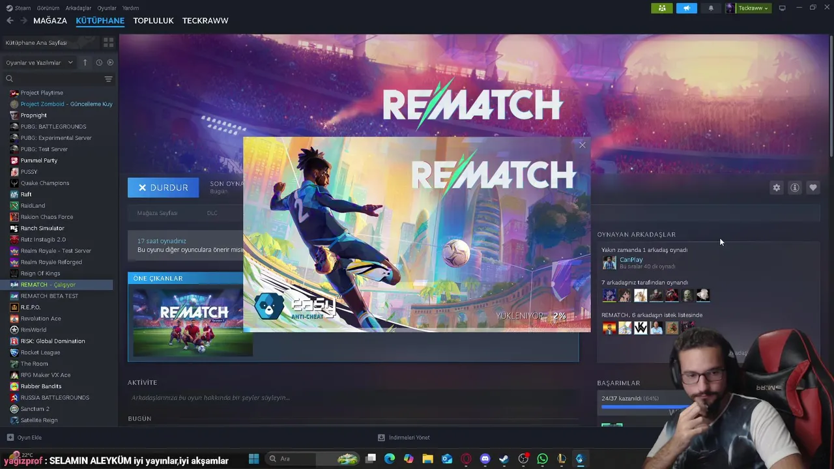Click the blue announcements megaphone icon

tap(686, 8)
